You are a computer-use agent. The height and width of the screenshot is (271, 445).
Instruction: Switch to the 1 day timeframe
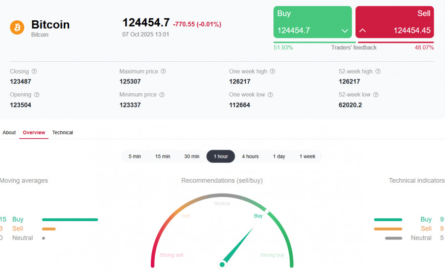tap(279, 156)
